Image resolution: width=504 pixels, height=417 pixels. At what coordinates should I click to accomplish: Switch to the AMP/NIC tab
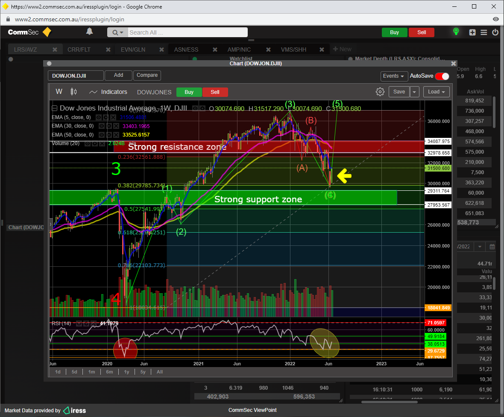point(239,50)
